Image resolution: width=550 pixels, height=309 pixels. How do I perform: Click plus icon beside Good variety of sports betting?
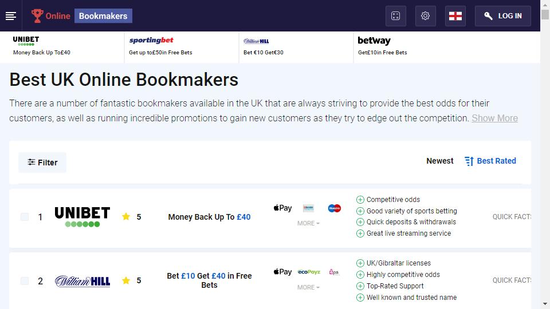360,211
